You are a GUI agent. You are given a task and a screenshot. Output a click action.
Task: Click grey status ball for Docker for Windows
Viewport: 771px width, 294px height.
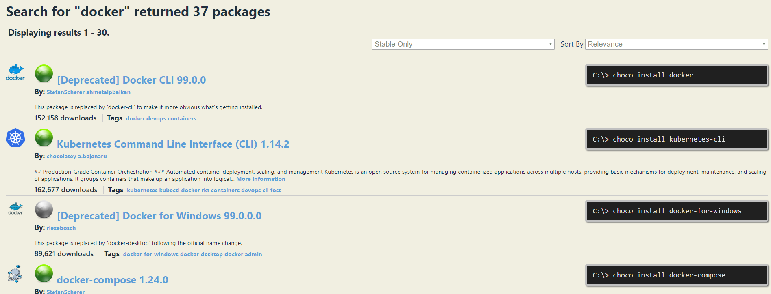44,209
